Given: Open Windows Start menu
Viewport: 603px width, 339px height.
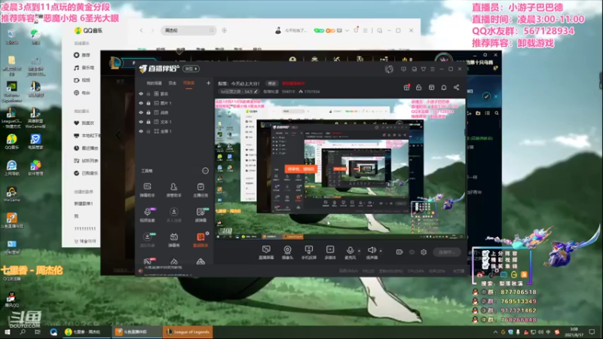Looking at the screenshot, I should pos(7,332).
